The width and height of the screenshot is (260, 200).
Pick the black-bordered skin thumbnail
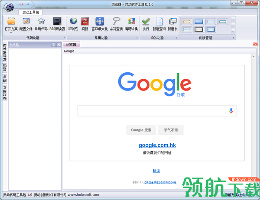198,29
